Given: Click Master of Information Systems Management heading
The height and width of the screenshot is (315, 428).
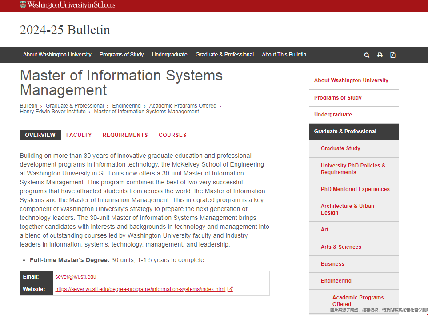Looking at the screenshot, I should pos(121,83).
